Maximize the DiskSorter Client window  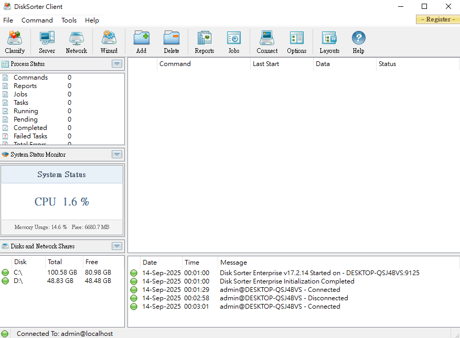pos(424,6)
